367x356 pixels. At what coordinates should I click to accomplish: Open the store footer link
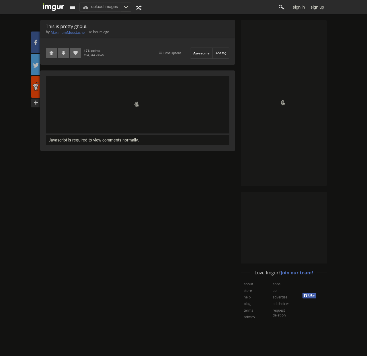pos(248,291)
